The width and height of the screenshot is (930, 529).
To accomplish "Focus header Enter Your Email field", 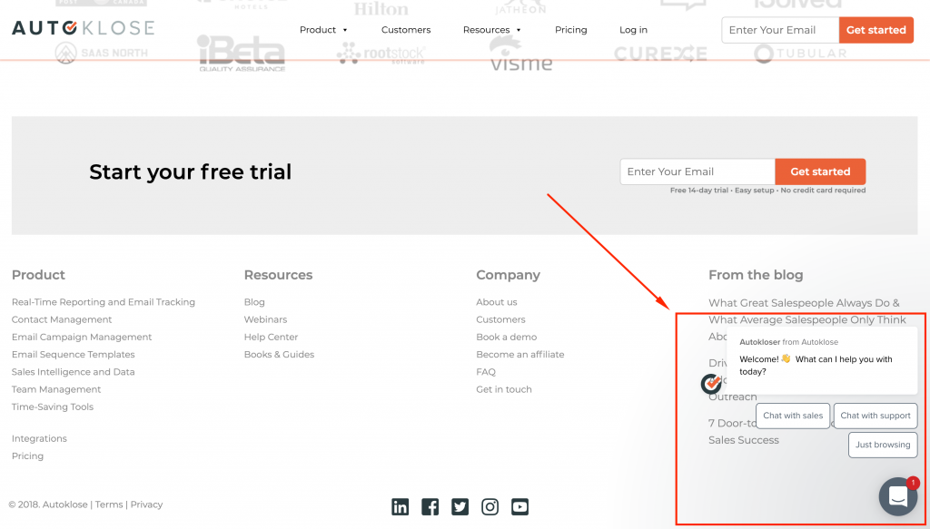I will tap(780, 30).
